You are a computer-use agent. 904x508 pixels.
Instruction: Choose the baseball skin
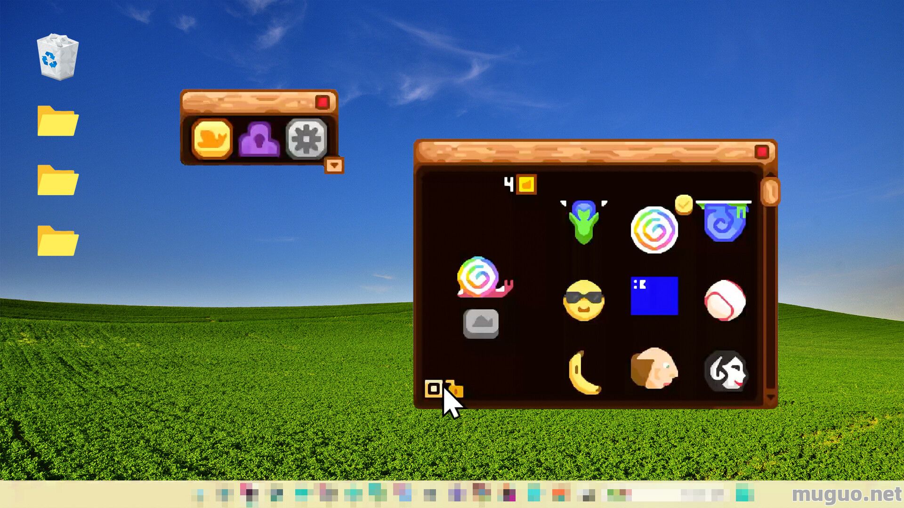click(725, 301)
